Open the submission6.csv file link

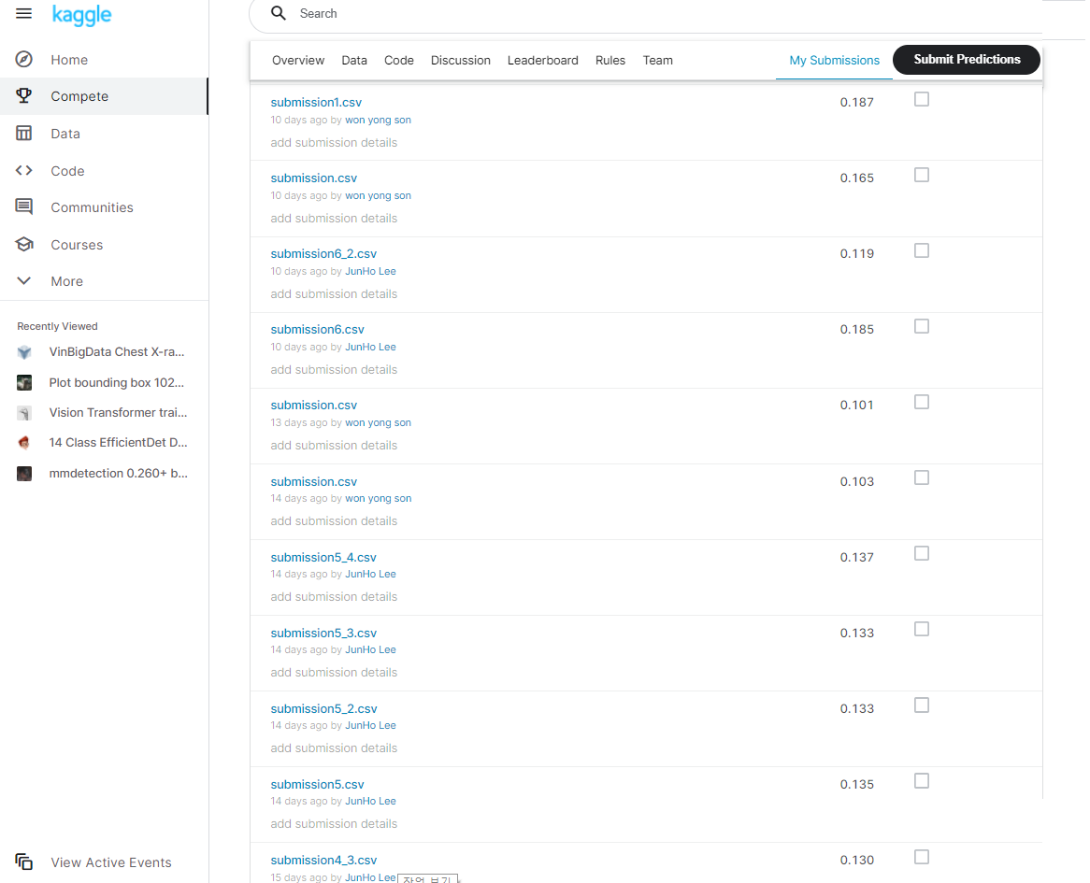click(x=317, y=329)
